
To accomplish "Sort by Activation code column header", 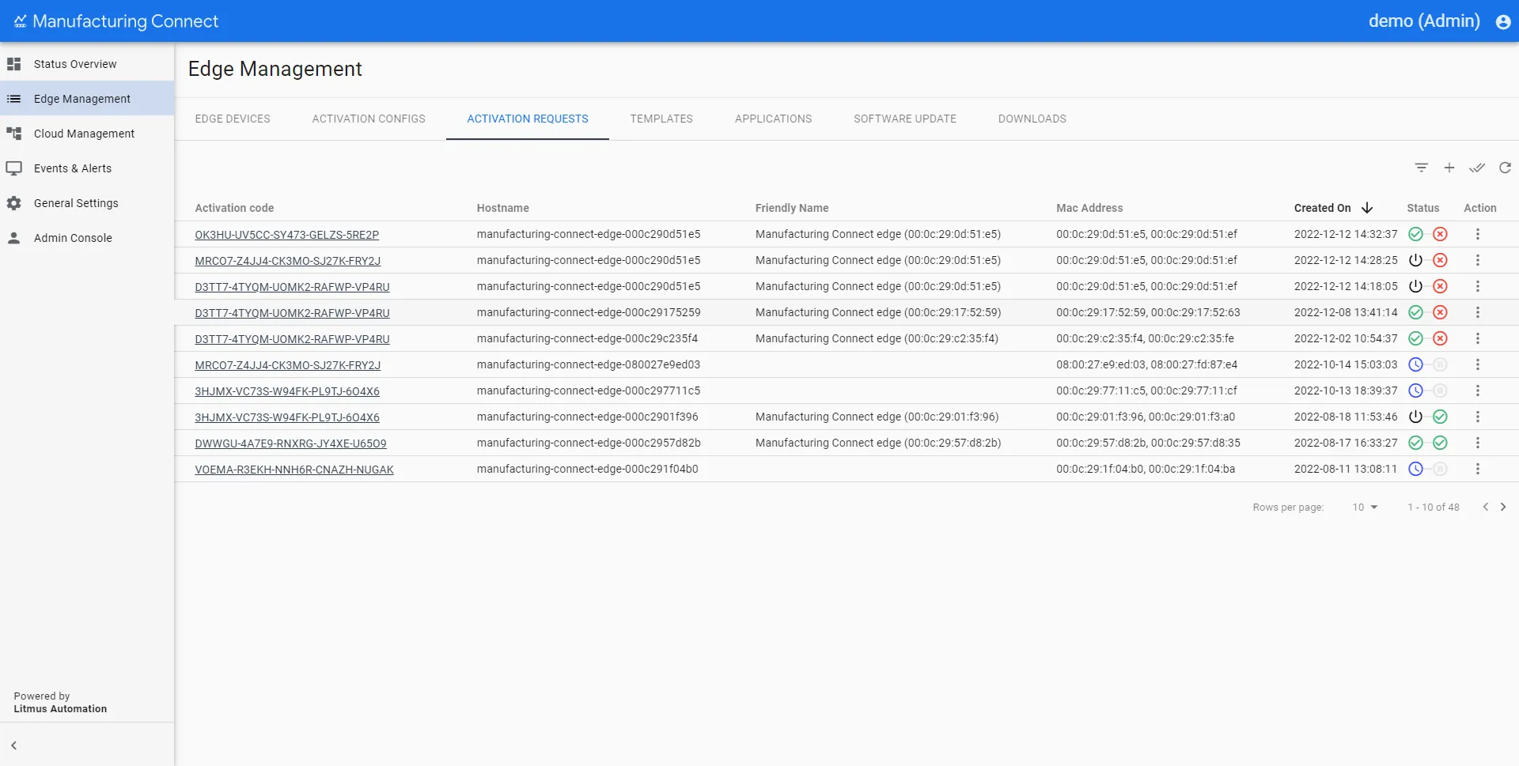I will (x=234, y=208).
